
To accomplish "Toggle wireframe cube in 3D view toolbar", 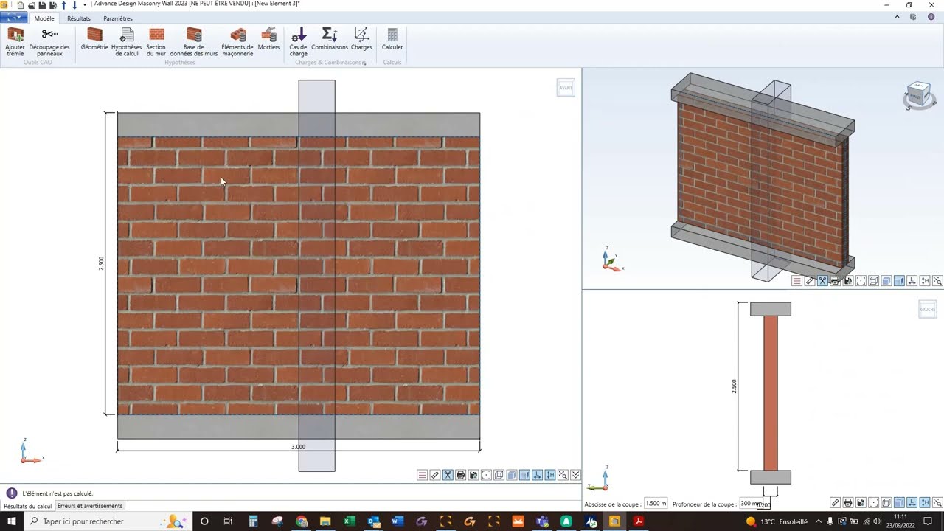I will [874, 281].
